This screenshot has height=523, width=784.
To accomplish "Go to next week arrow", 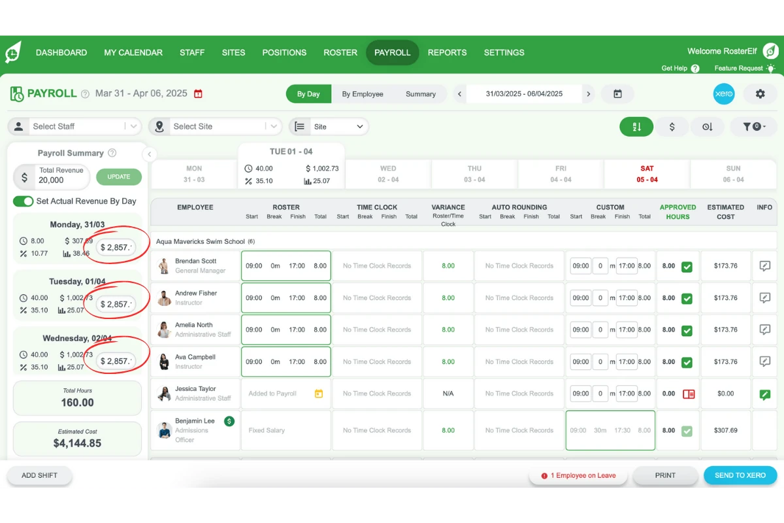I will 588,94.
